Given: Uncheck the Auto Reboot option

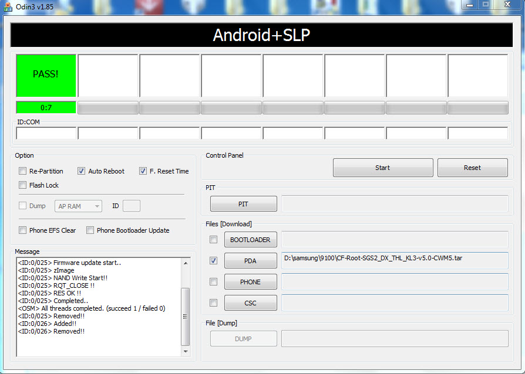Looking at the screenshot, I should pyautogui.click(x=81, y=171).
